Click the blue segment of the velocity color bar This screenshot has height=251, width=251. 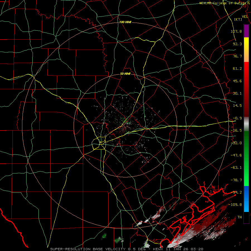246,199
